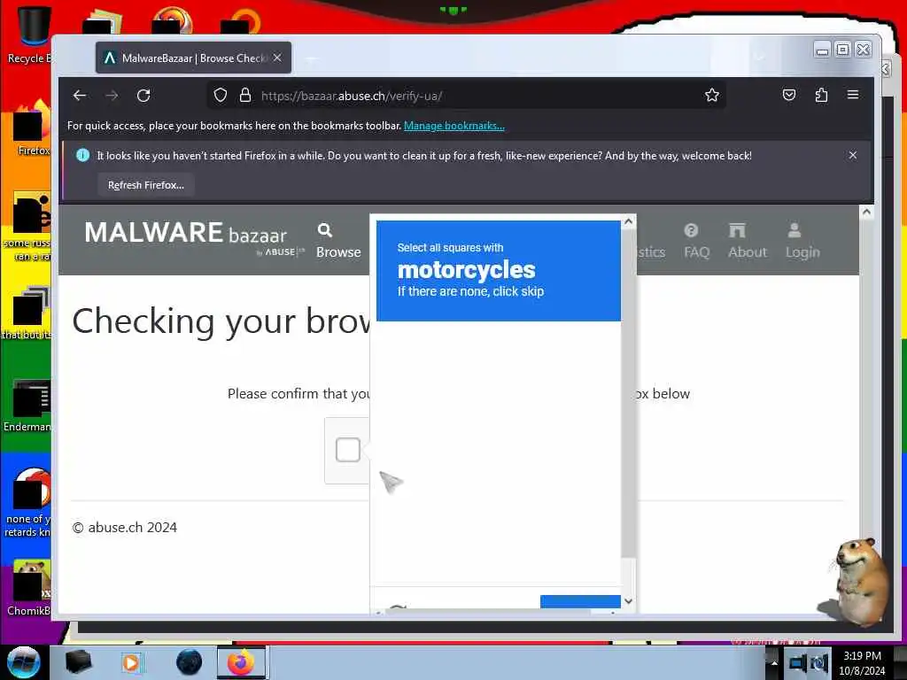Click the black box taskbar icon
This screenshot has width=907, height=680.
point(78,662)
